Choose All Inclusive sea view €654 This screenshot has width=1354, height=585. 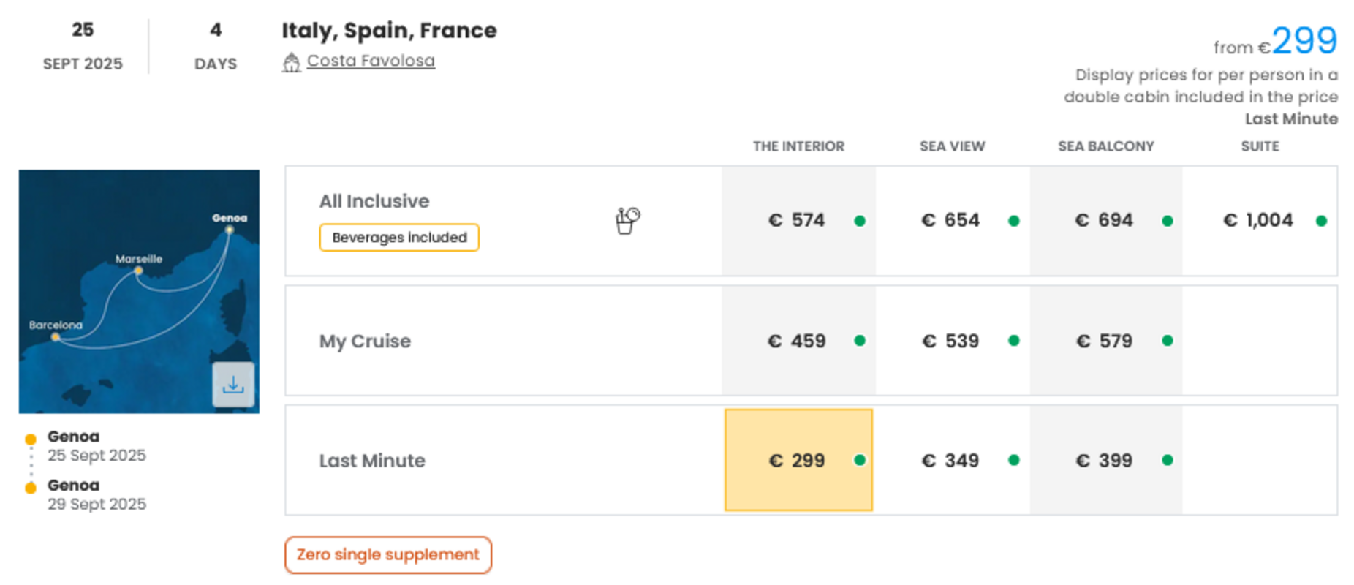click(952, 221)
